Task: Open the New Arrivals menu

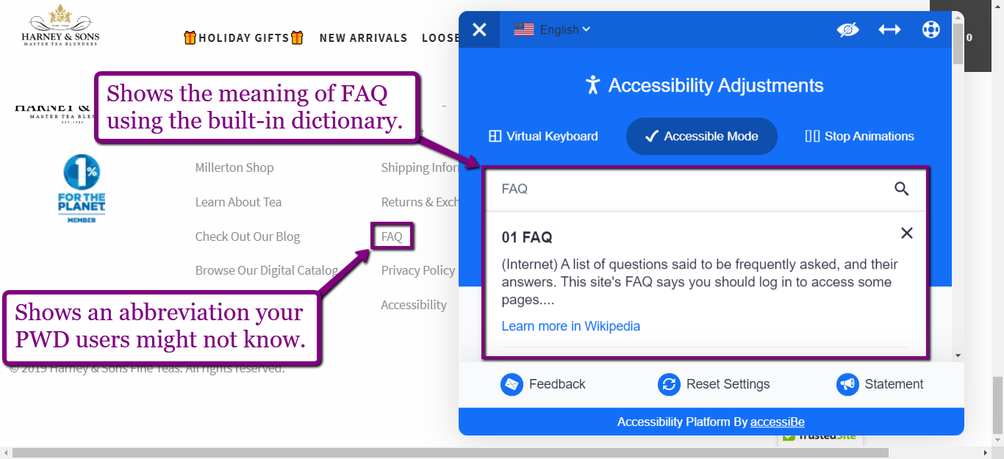Action: pos(363,38)
